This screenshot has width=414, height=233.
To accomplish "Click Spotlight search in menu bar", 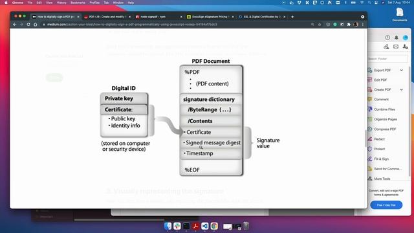I will tap(369, 3).
